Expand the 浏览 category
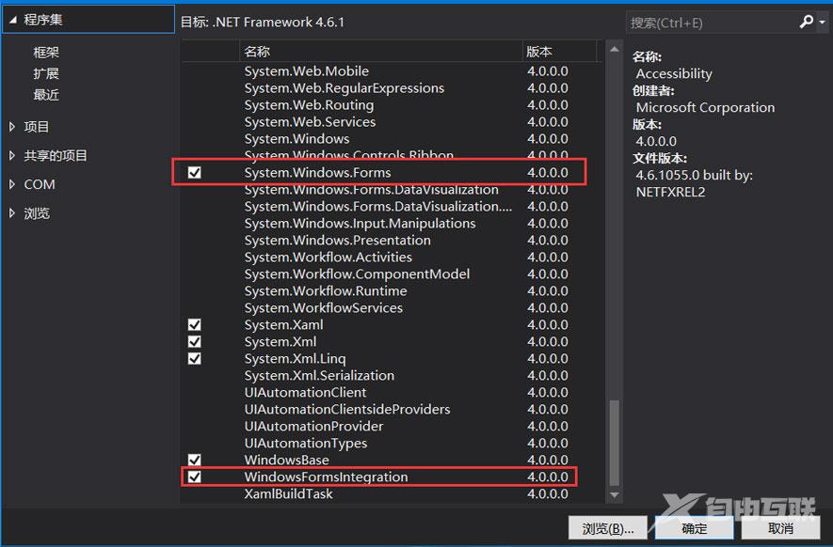The width and height of the screenshot is (833, 547). click(12, 213)
